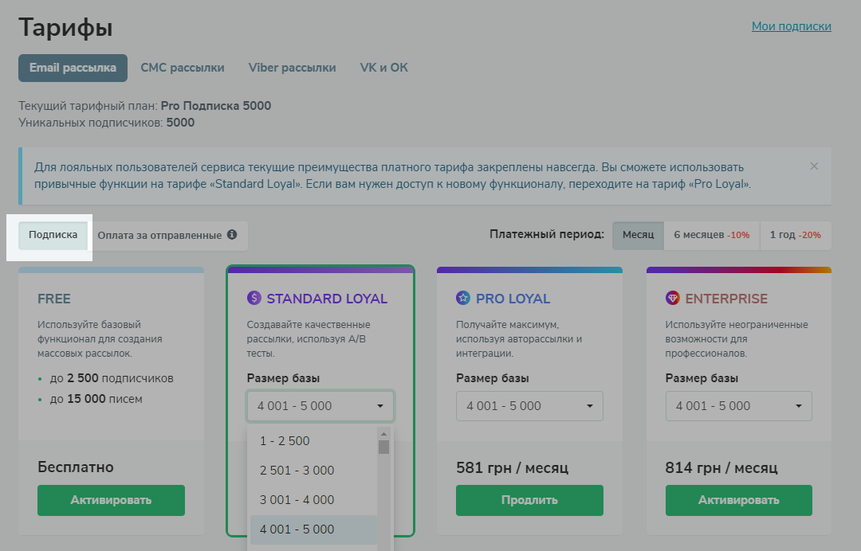Choose the 1 год payment period
The width and height of the screenshot is (861, 551).
click(795, 235)
